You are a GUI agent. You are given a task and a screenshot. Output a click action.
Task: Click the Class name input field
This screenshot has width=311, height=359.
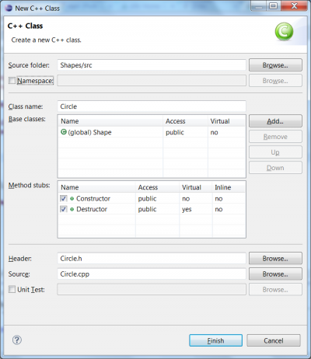click(152, 106)
